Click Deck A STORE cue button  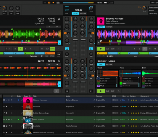[52, 56]
